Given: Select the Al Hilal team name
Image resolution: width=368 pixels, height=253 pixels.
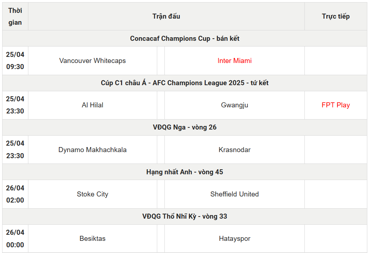Looking at the screenshot, I should pos(93,105).
